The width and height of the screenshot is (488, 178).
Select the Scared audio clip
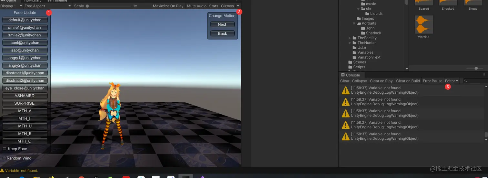[423, 5]
